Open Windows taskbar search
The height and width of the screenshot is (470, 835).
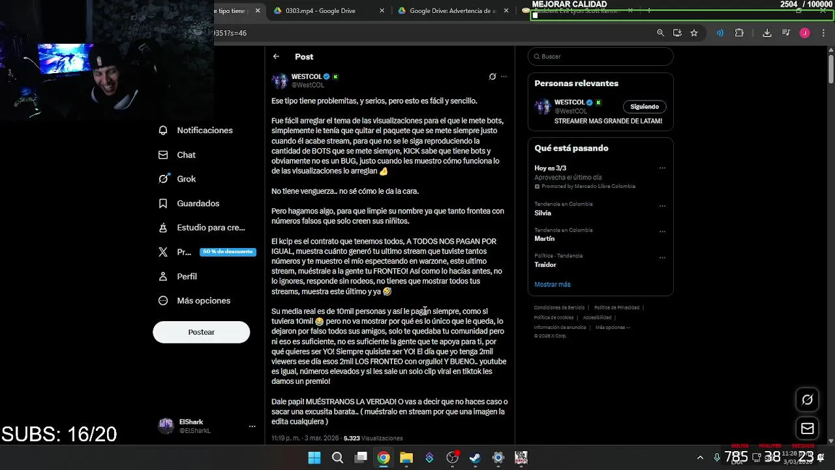coord(337,458)
